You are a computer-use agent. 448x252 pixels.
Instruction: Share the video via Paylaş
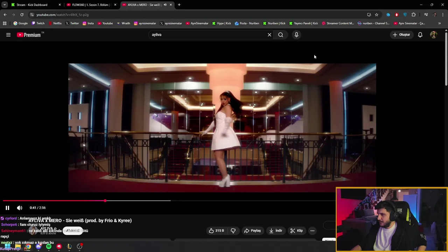(252, 231)
